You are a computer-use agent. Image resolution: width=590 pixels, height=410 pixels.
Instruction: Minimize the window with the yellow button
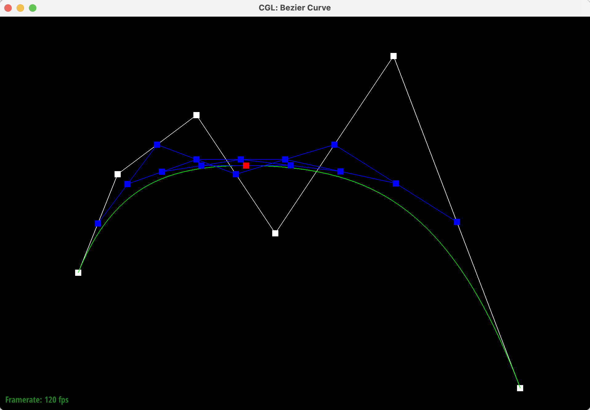(20, 8)
